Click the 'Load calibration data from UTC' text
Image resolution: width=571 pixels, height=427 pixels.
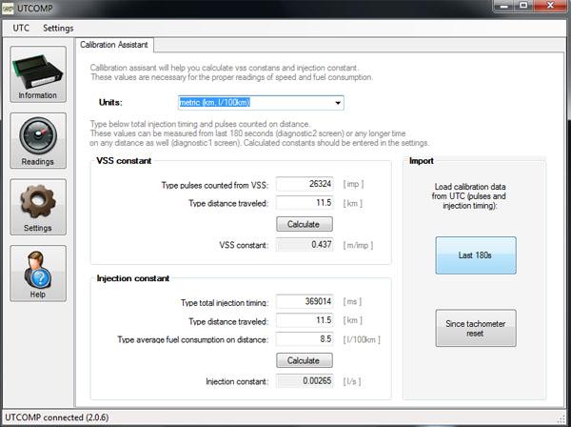(470, 196)
